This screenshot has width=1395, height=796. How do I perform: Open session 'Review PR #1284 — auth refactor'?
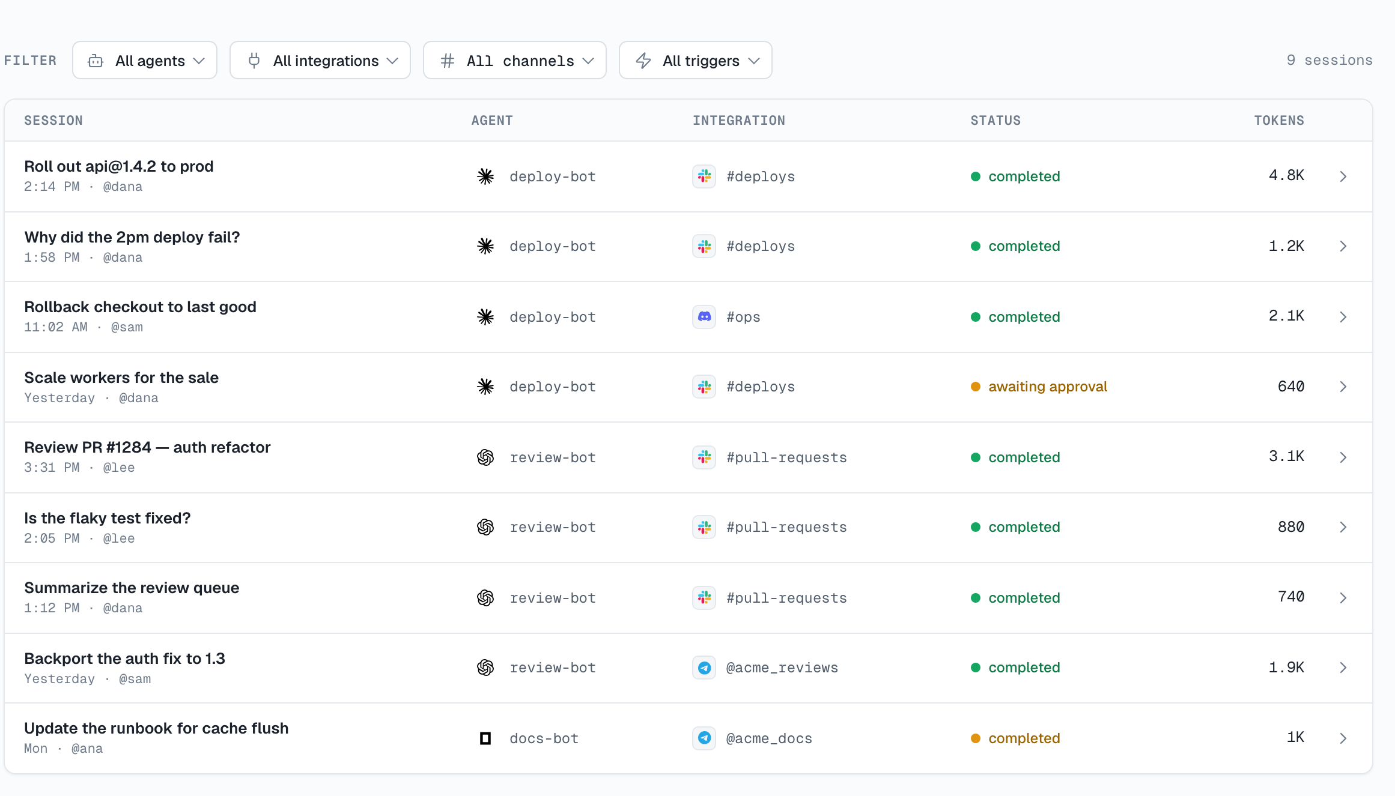click(x=147, y=447)
